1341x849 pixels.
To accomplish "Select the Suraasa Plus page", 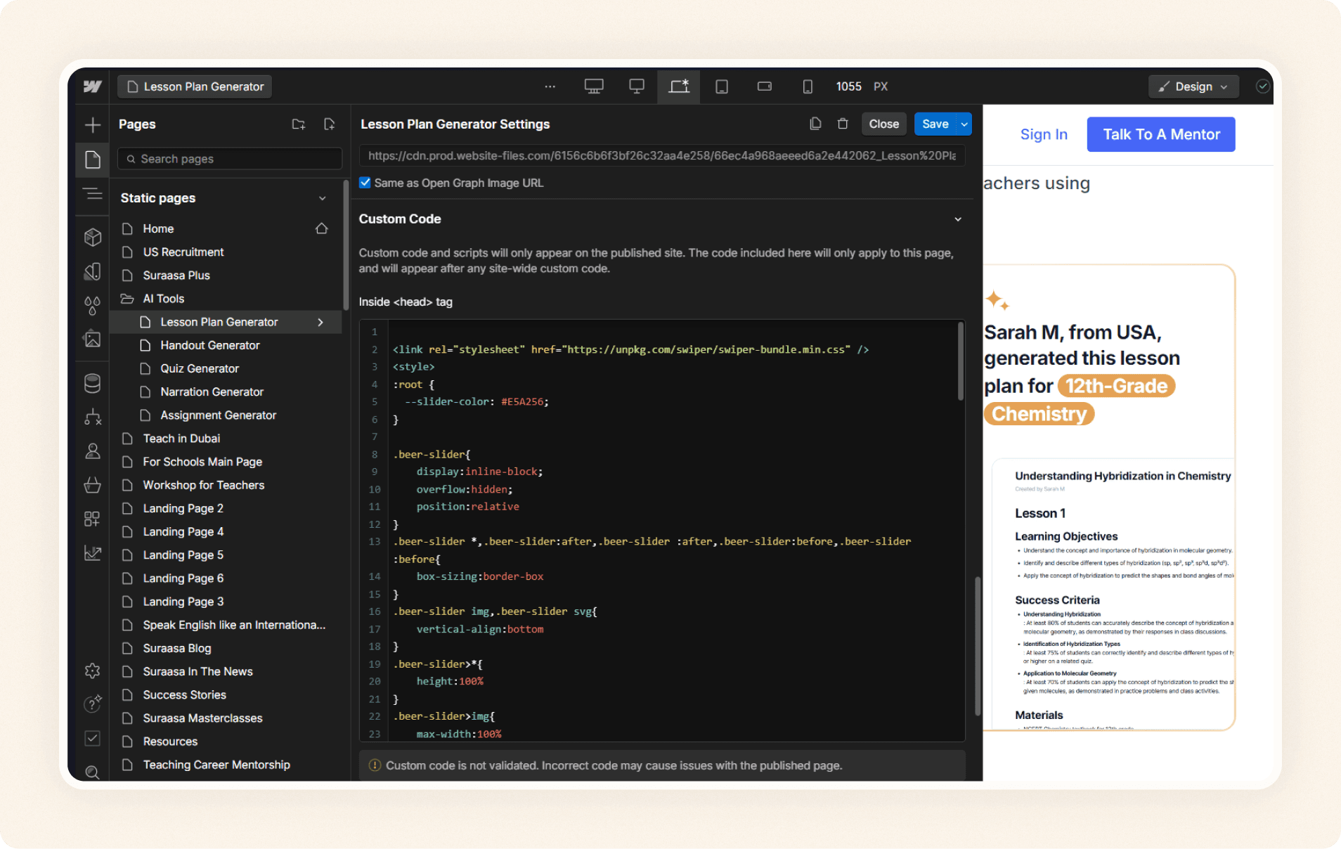I will (226, 276).
